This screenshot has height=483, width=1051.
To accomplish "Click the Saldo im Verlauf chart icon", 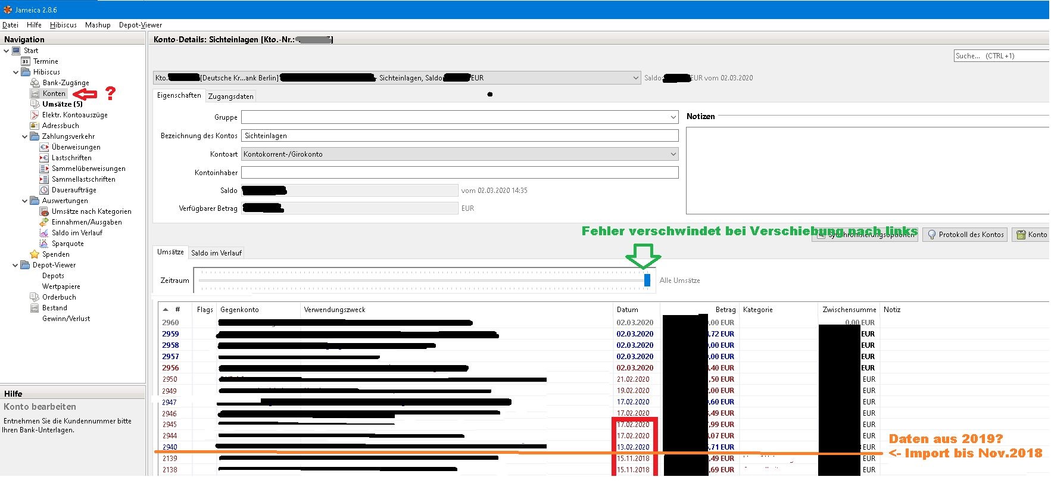I will (x=44, y=233).
